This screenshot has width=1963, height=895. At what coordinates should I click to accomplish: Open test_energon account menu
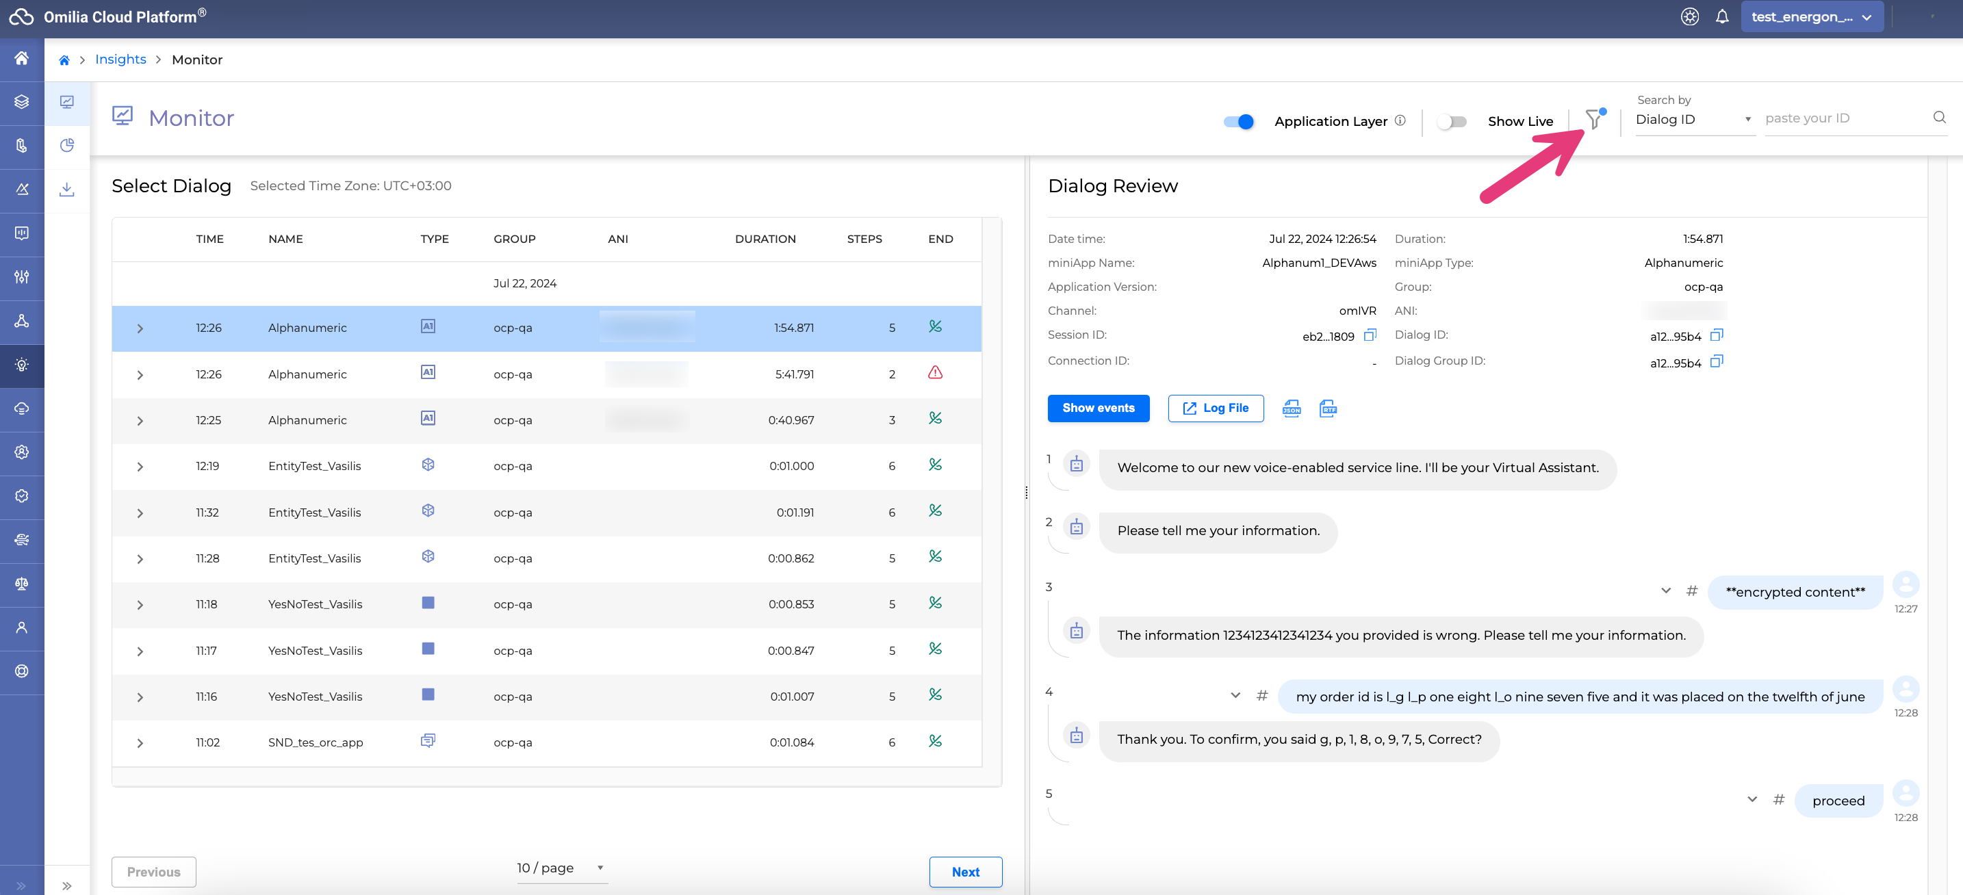coord(1810,16)
